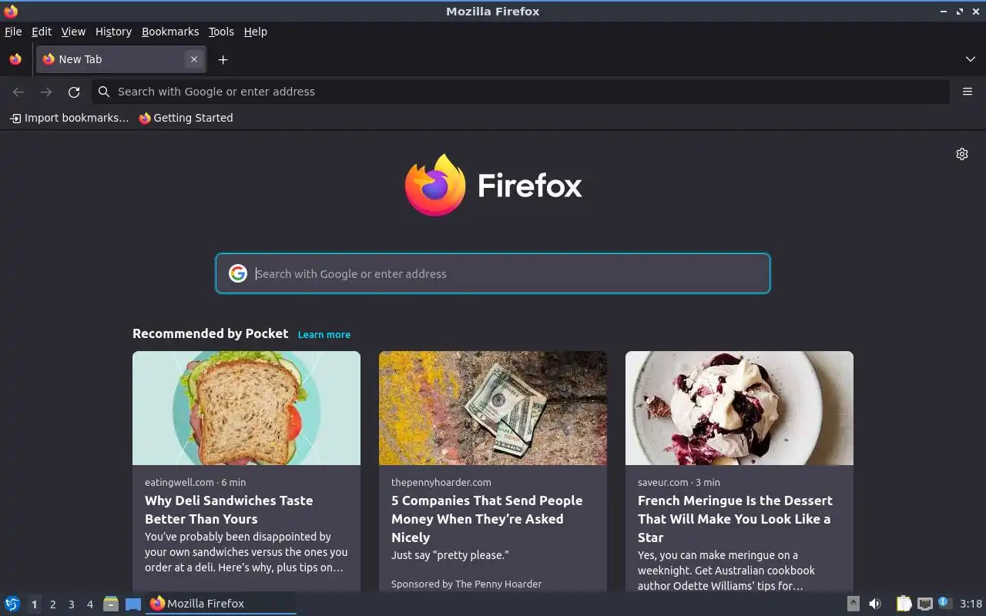Click the show desktop taskbar icon
This screenshot has height=616, width=986.
coord(133,604)
